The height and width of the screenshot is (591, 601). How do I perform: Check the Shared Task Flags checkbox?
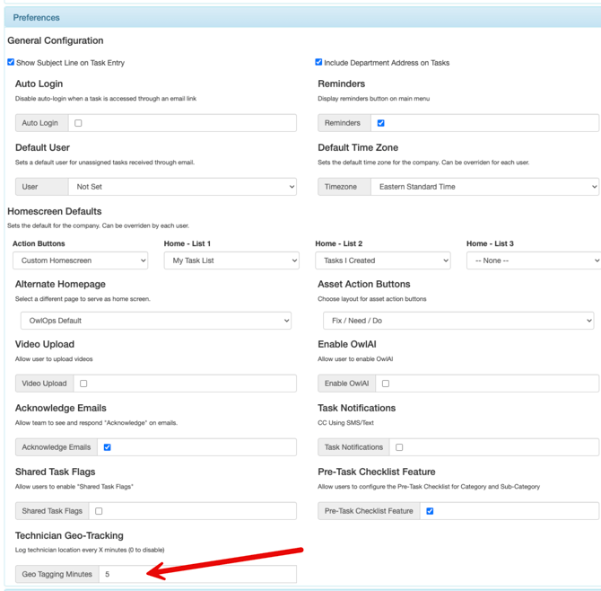(x=99, y=511)
